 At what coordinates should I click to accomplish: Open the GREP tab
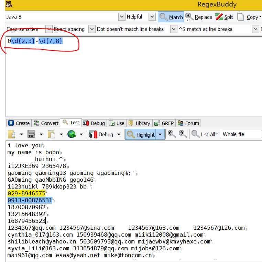point(164,123)
